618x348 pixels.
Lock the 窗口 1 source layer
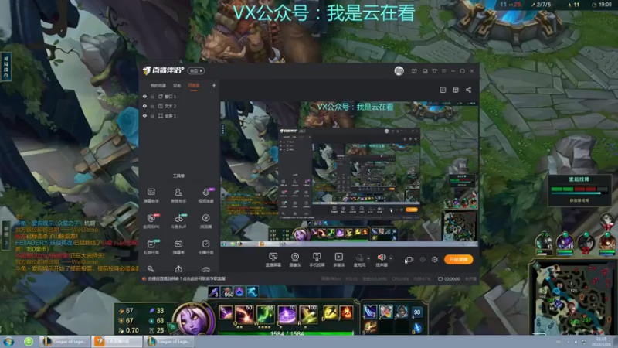(x=152, y=96)
